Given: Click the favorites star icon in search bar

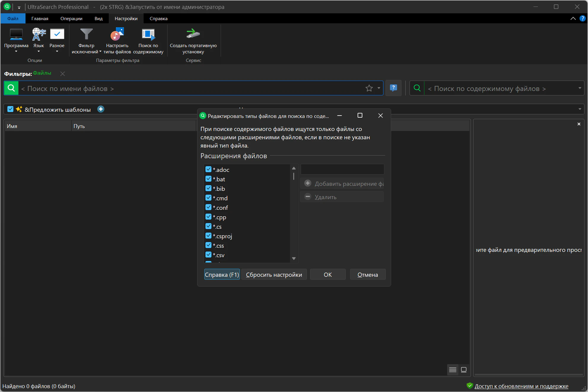Looking at the screenshot, I should [x=369, y=88].
